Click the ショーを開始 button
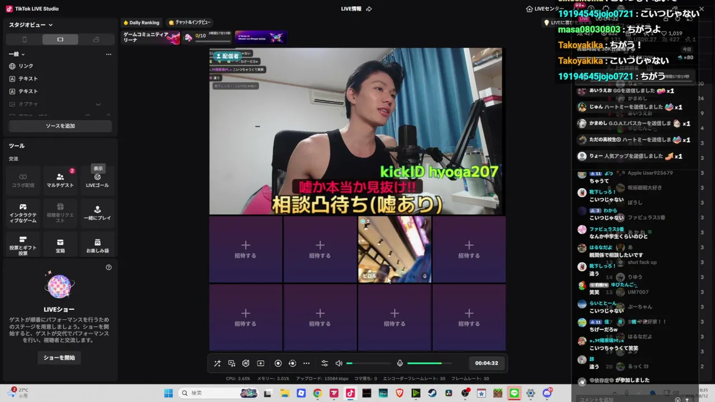This screenshot has width=715, height=402. tap(59, 358)
